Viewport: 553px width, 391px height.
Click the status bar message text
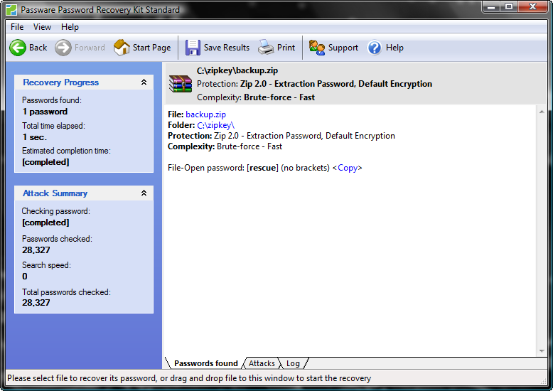(x=189, y=378)
